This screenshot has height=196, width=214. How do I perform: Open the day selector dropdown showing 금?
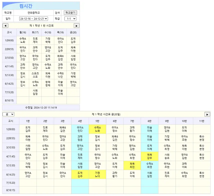click(x=9, y=114)
